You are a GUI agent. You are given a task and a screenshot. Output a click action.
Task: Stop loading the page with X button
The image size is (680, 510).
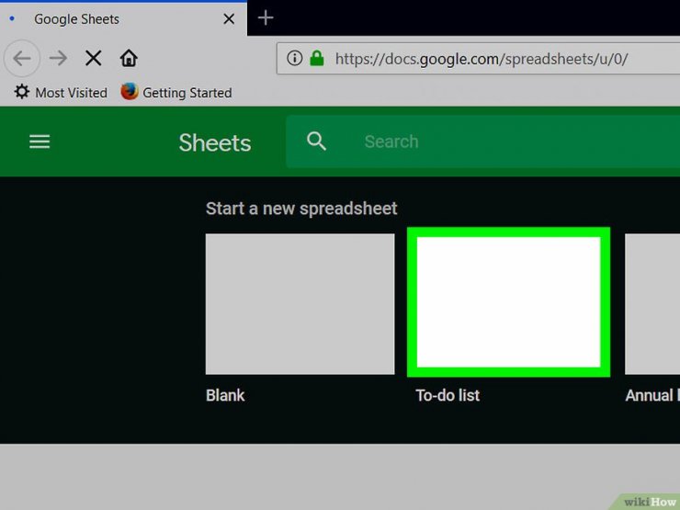click(x=93, y=58)
